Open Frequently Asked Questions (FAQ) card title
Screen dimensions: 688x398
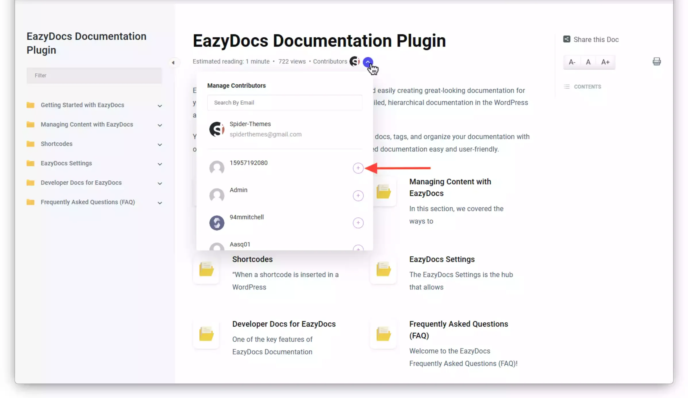(x=459, y=330)
